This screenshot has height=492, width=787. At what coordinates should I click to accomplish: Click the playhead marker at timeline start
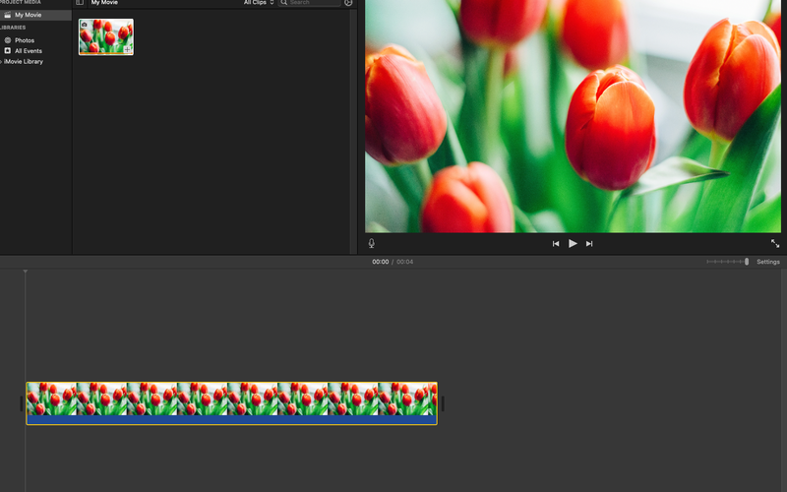(26, 273)
